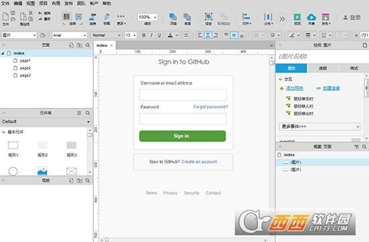Click the 创建连接 link
The height and width of the screenshot is (242, 369).
331,88
